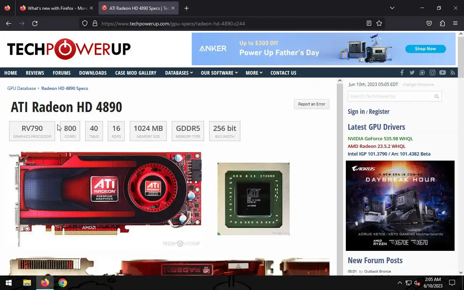
Task: Open the extensions puzzle icon
Action: 442,23
